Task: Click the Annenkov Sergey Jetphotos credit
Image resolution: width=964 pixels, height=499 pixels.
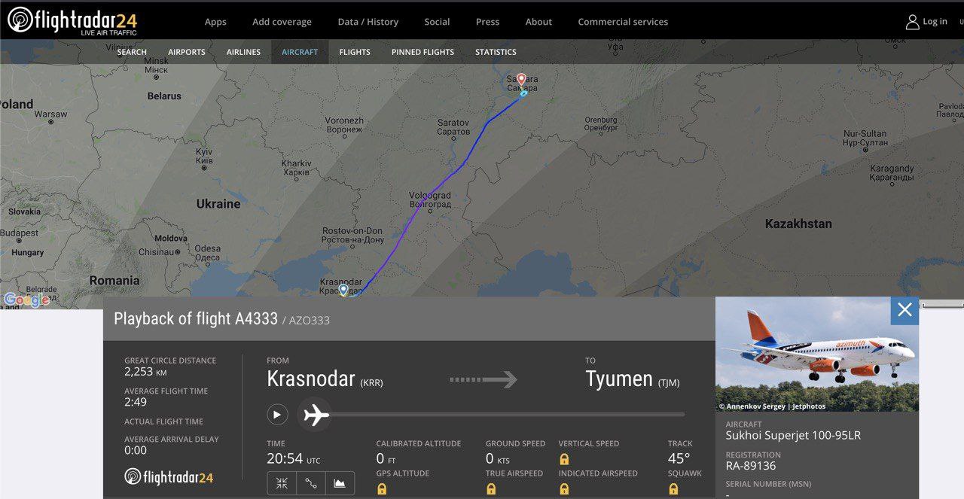Action: pyautogui.click(x=772, y=406)
